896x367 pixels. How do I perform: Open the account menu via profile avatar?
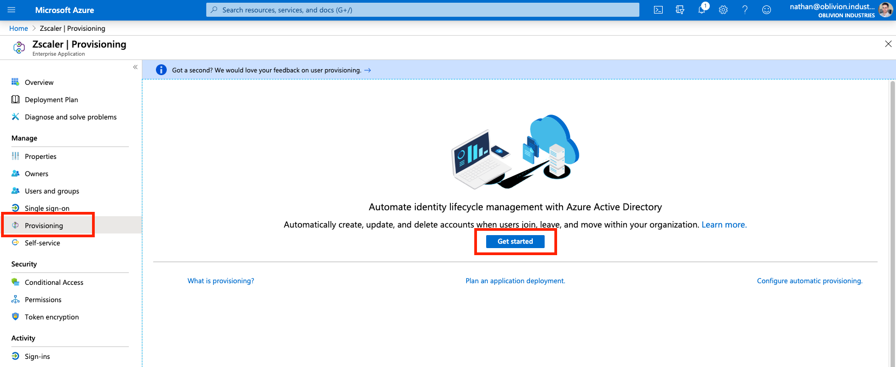pos(886,10)
